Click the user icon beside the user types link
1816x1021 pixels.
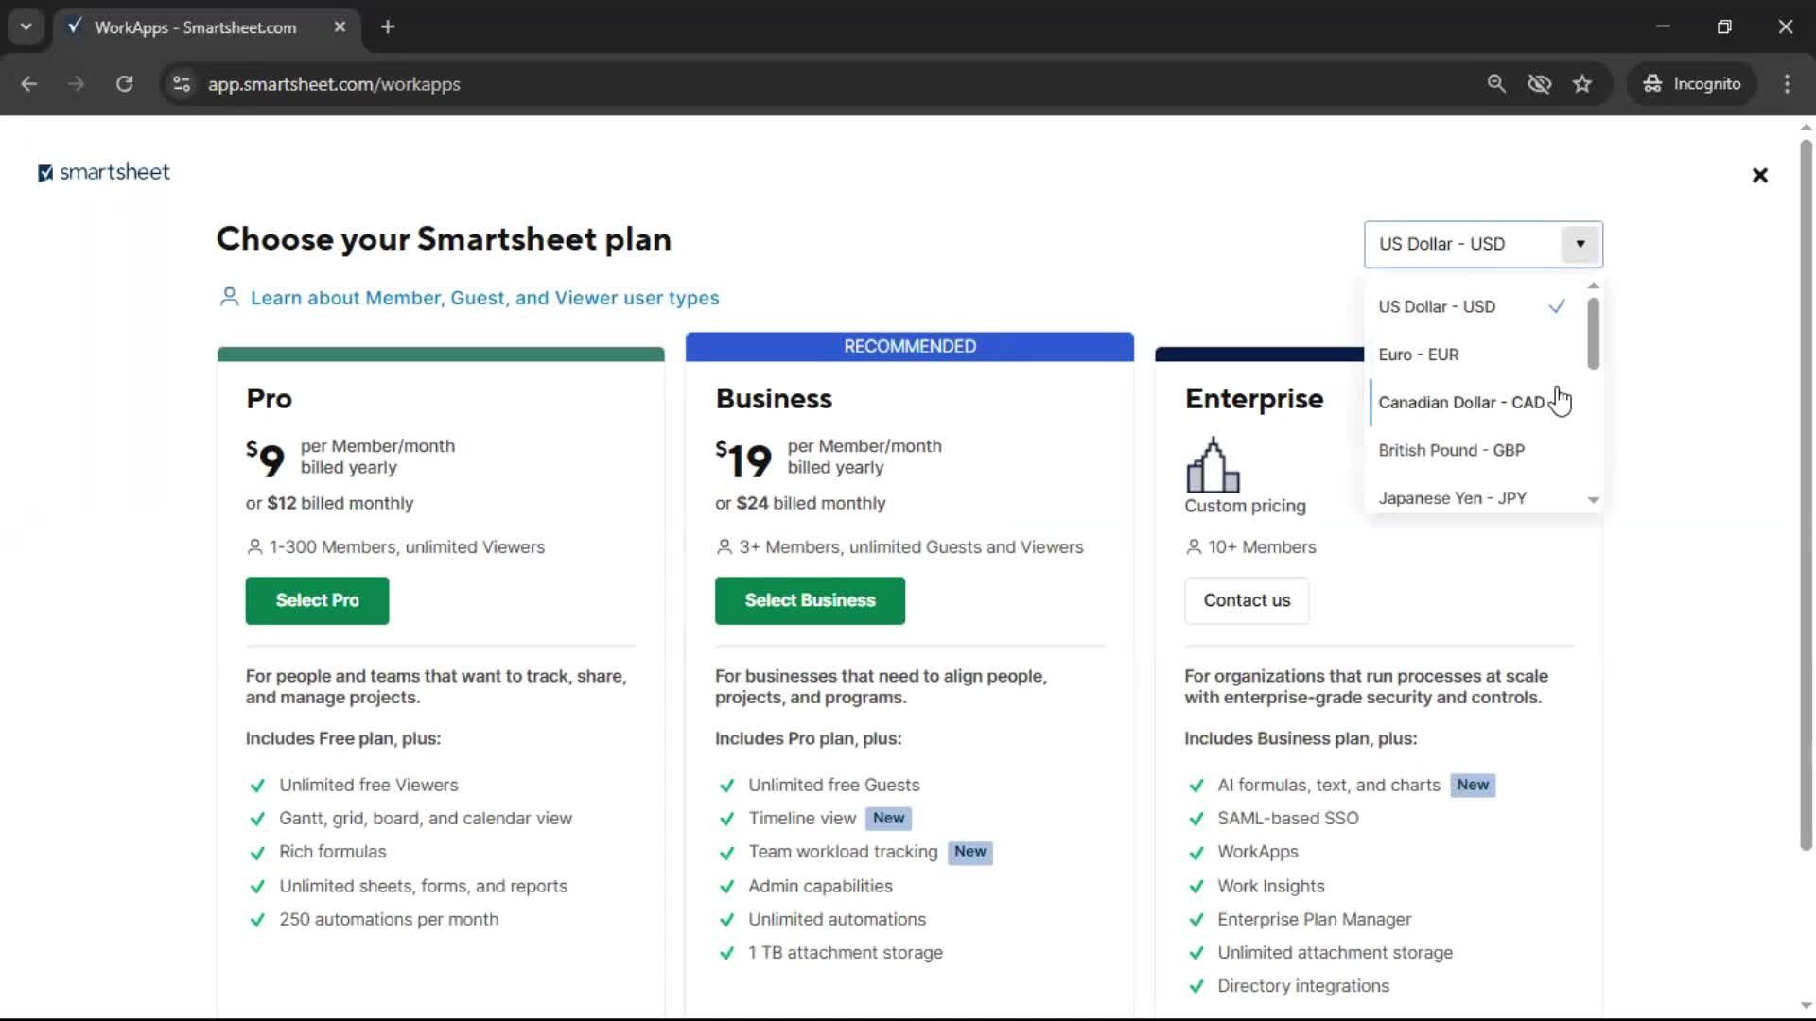click(228, 297)
